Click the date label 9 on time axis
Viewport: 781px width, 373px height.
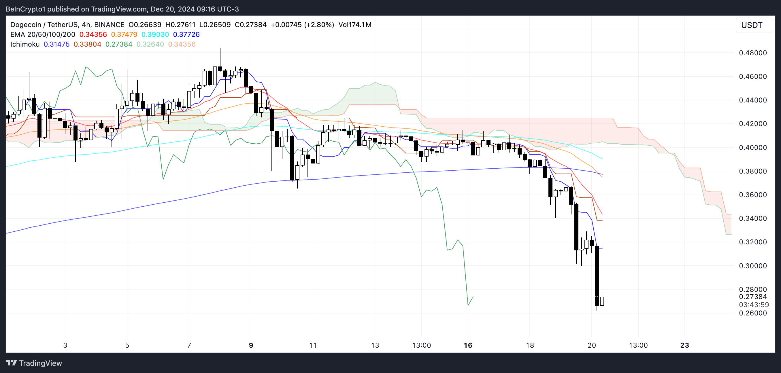pyautogui.click(x=251, y=345)
